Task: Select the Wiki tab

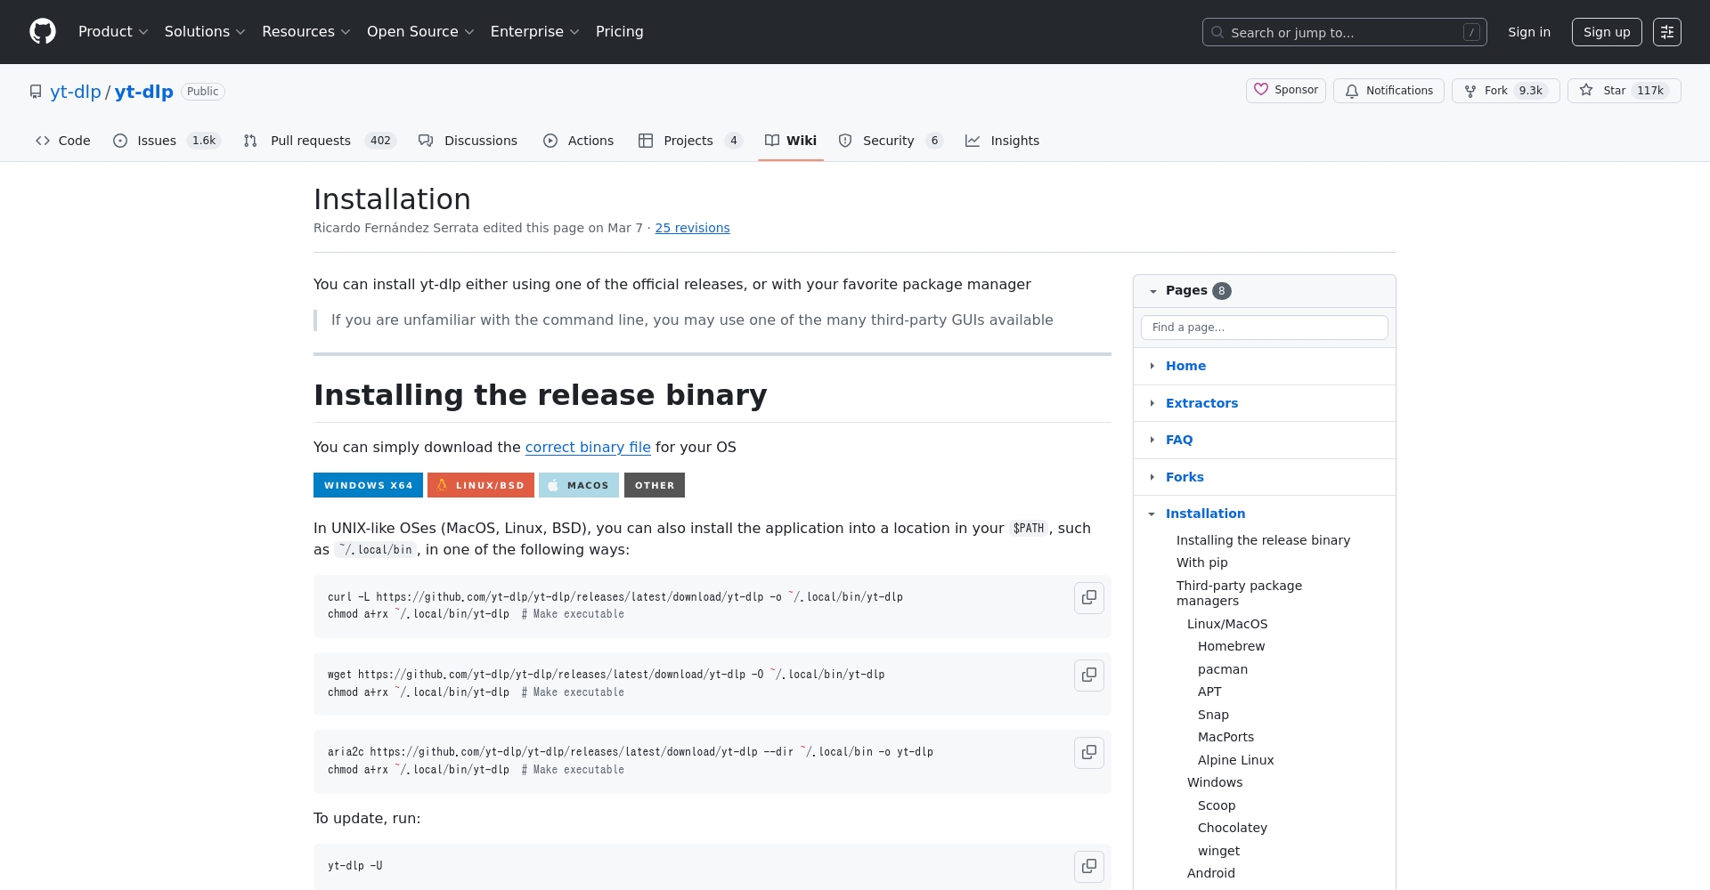Action: [x=791, y=141]
